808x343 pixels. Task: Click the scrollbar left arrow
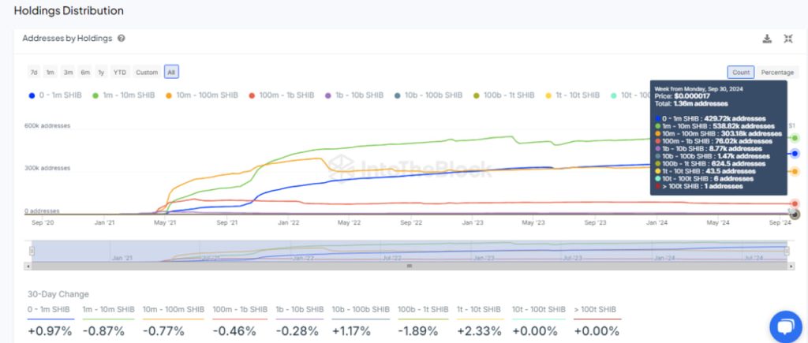tap(32, 267)
